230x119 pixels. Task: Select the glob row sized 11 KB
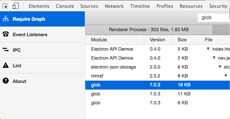coord(157,94)
